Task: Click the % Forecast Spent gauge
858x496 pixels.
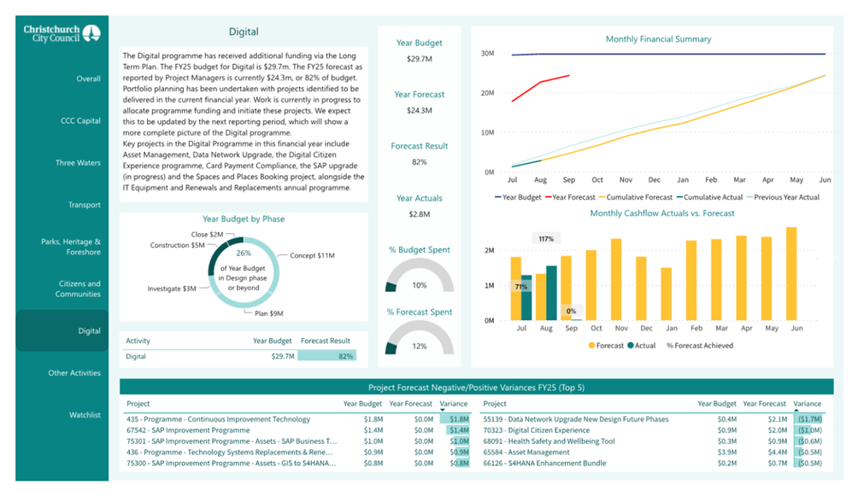Action: point(420,337)
